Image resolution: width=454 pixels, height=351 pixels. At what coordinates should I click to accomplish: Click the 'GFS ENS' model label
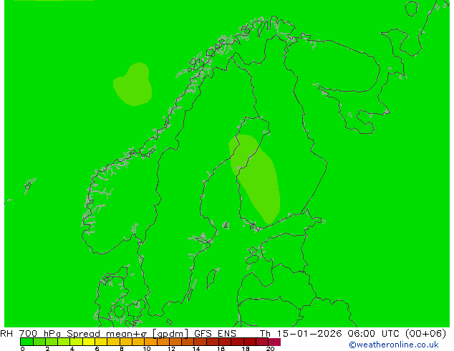(215, 333)
